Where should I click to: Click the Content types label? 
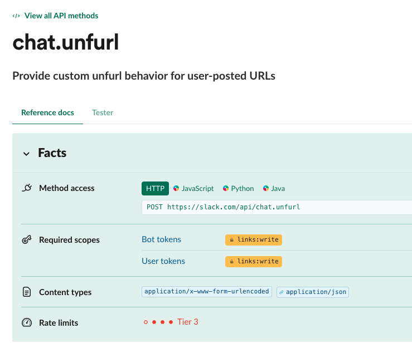click(x=65, y=292)
